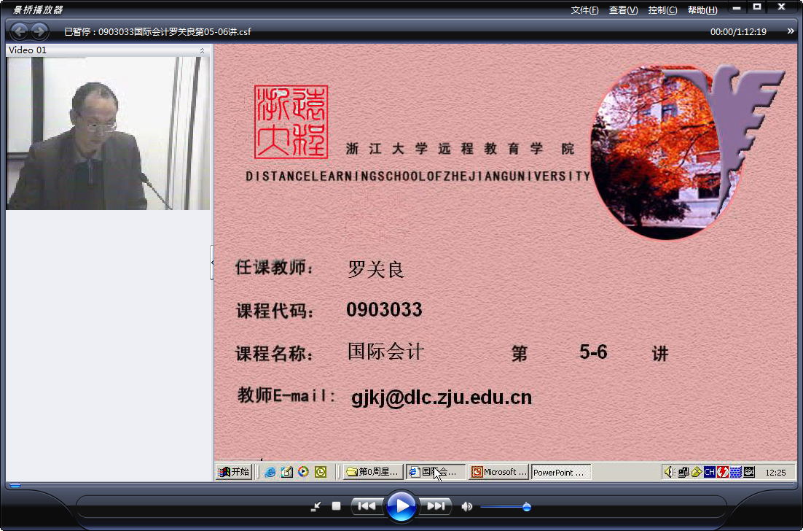Minimize the 景桥播放器 window
Image resolution: width=803 pixels, height=531 pixels.
(737, 8)
